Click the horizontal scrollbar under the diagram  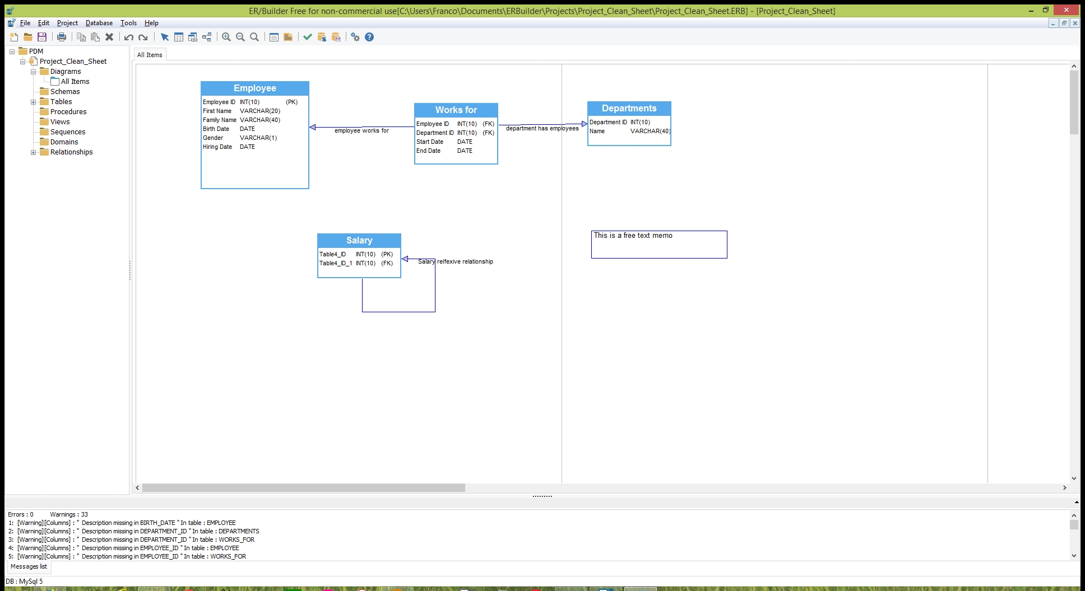(x=303, y=488)
